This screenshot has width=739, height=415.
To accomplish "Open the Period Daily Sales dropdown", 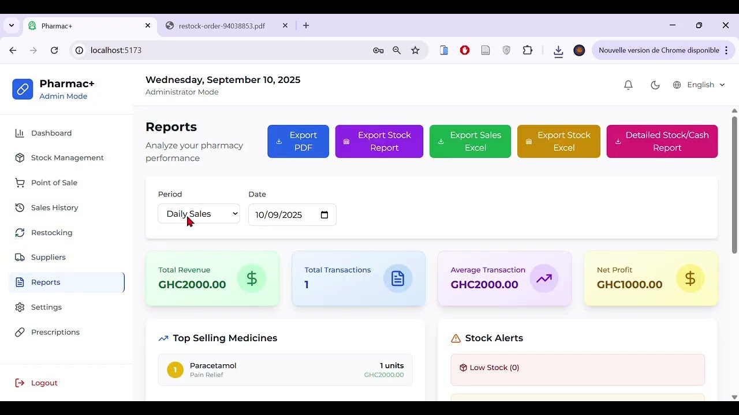I will click(199, 214).
